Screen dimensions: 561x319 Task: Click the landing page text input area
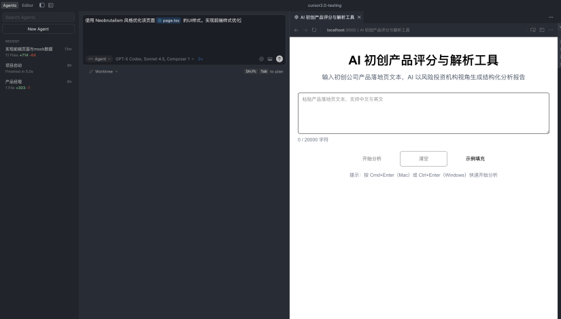coord(423,113)
